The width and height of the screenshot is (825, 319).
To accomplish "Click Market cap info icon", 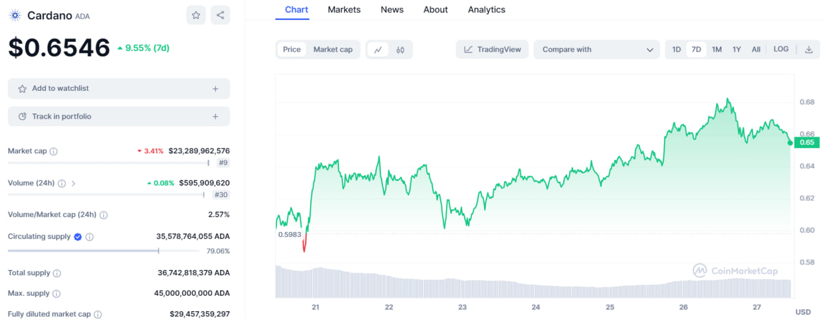I will tap(53, 151).
